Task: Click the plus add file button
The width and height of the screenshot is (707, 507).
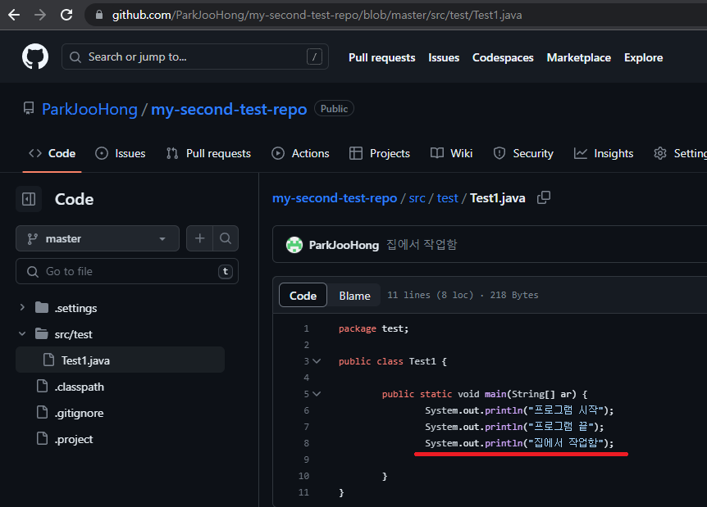Action: 200,238
